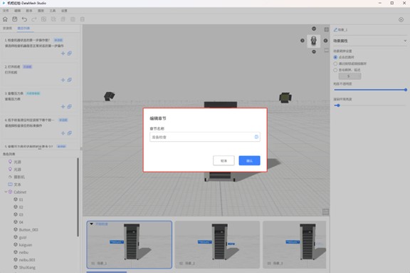The width and height of the screenshot is (410, 273).
Task: Duplicate question 2 打开机柜 with its copy icon
Action: [x=70, y=80]
